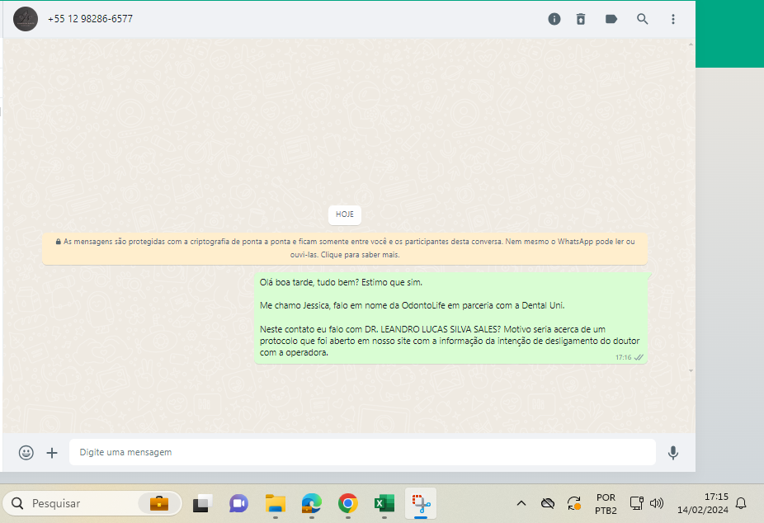Click the trash icon in chat header
Screen dimensions: 764x523
581,19
